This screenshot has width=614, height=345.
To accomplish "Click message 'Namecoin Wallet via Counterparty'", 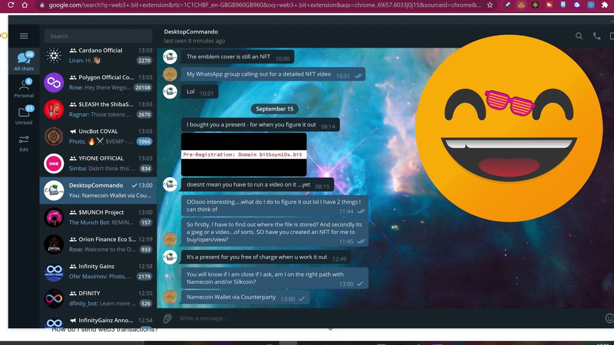I will [x=246, y=298].
